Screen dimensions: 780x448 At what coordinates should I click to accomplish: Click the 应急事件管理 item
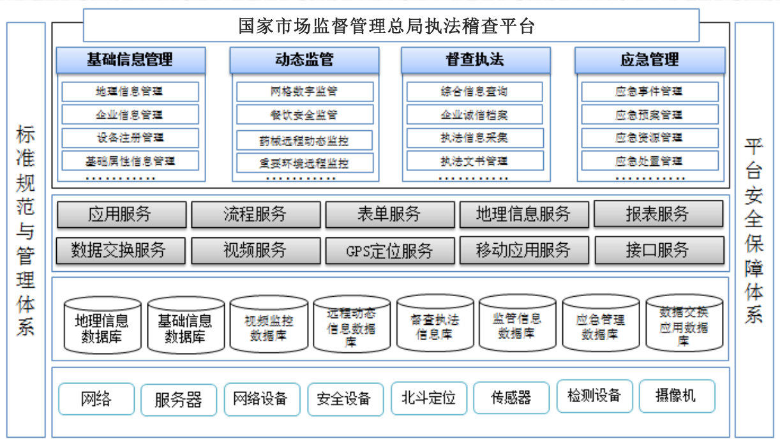tap(650, 92)
